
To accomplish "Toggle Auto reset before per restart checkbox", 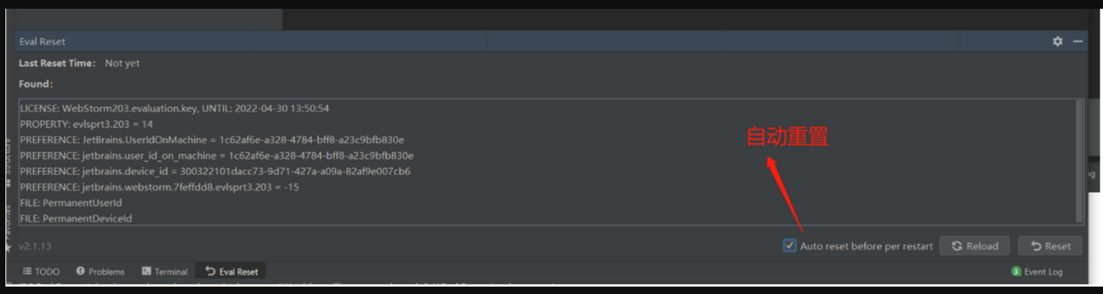I will pyautogui.click(x=789, y=245).
